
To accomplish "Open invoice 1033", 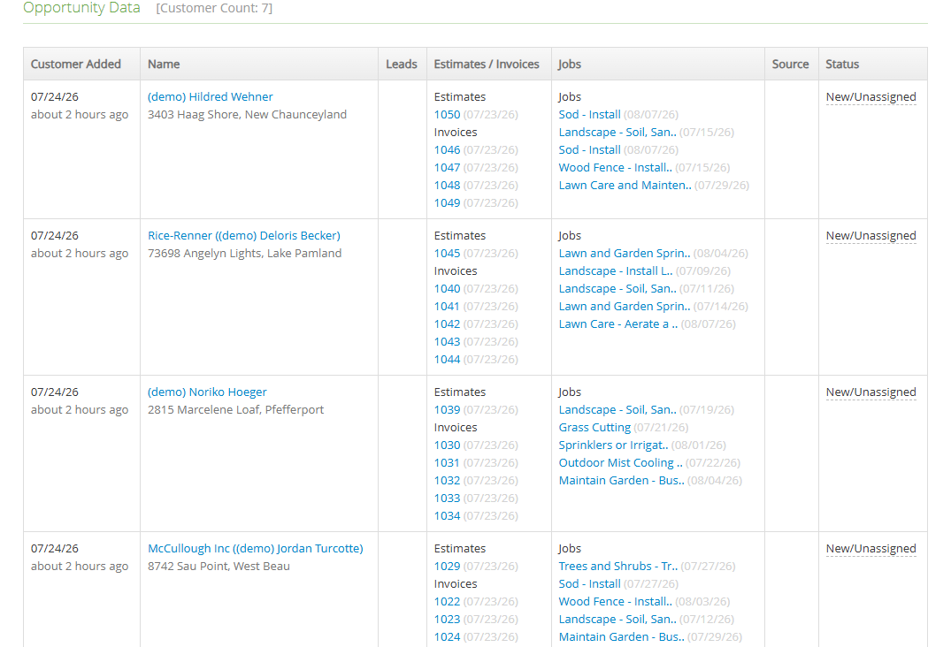I will click(x=447, y=498).
